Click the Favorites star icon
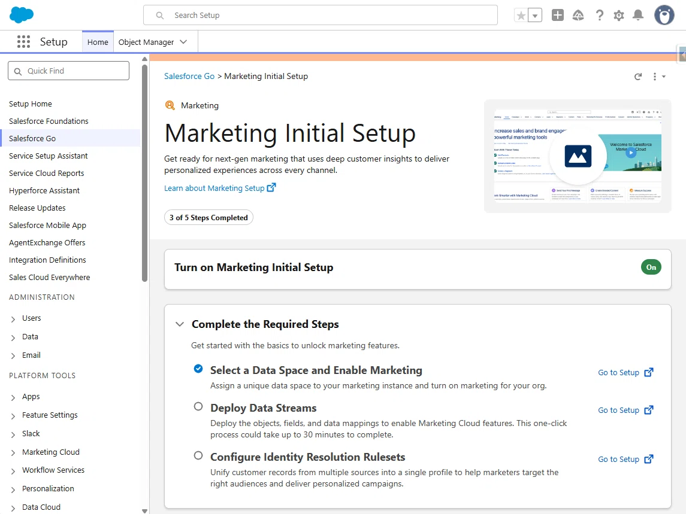 [521, 16]
